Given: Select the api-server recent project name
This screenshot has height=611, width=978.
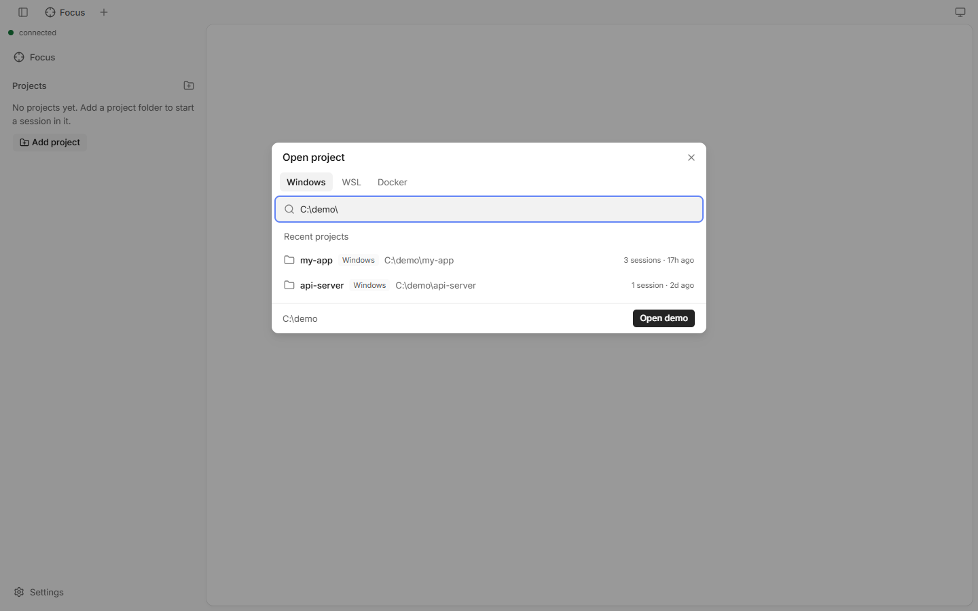Looking at the screenshot, I should (x=322, y=286).
